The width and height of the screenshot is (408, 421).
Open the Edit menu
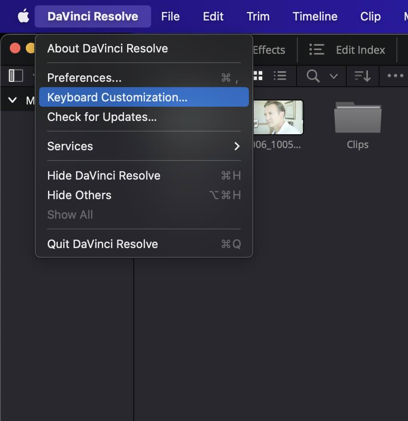point(213,16)
